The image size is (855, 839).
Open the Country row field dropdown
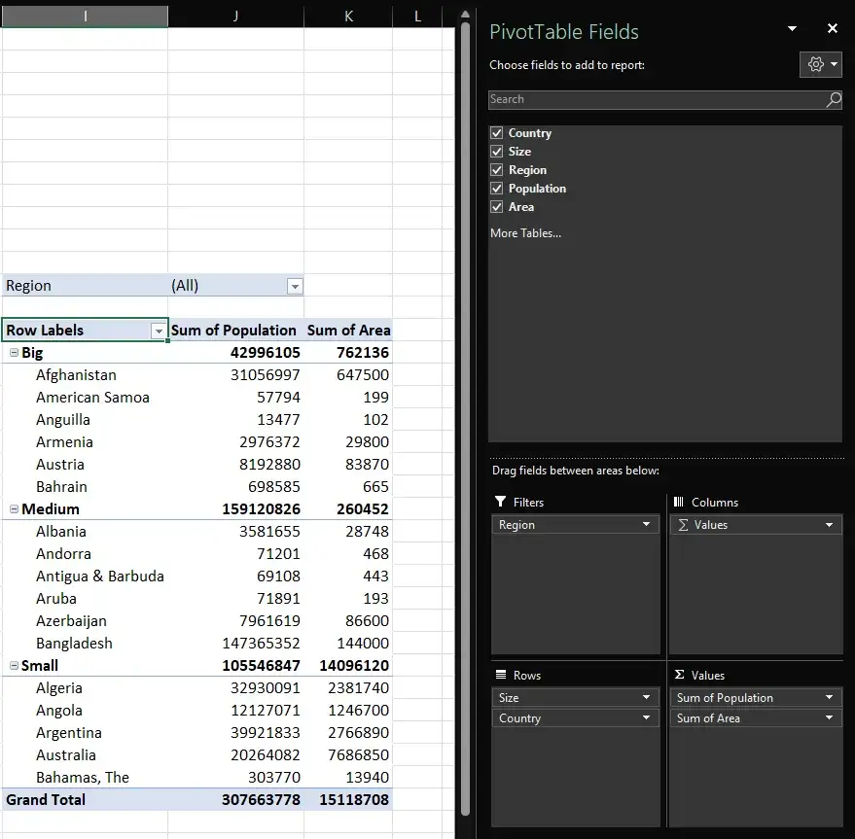646,718
